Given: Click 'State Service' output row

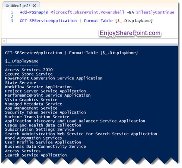Looking at the screenshot, I should pos(20,82).
